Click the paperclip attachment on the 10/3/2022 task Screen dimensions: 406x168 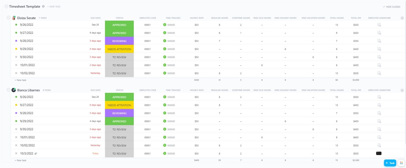pyautogui.click(x=36, y=153)
